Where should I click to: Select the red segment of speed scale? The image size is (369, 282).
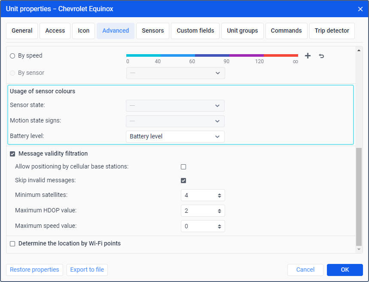[x=281, y=55]
